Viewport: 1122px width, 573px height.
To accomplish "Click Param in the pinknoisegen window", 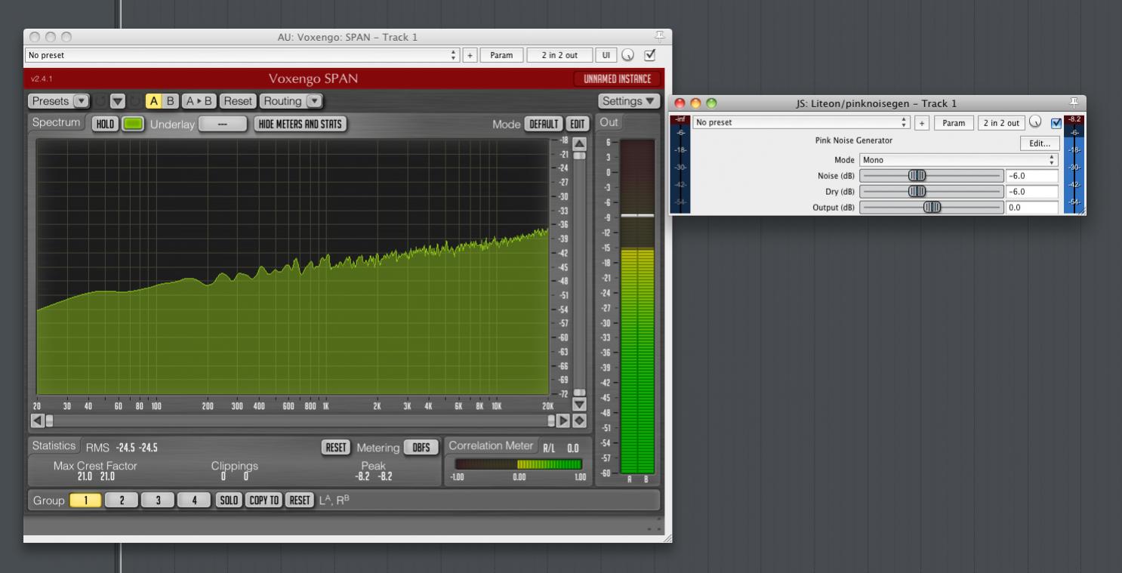I will (954, 122).
